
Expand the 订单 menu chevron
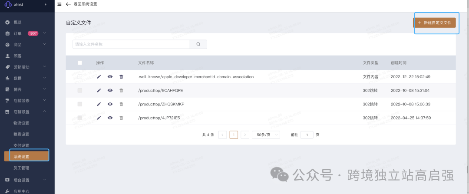pos(44,33)
